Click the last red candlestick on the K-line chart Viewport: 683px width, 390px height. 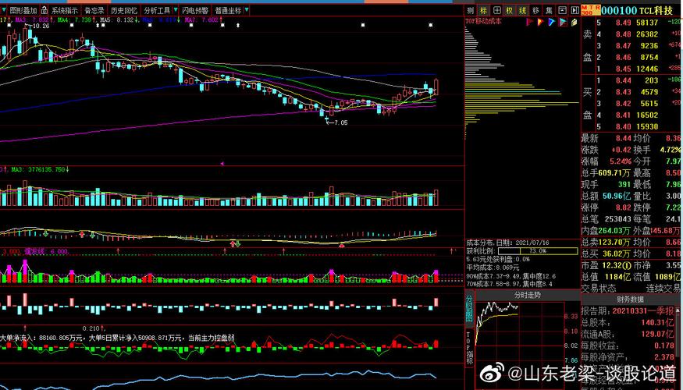436,87
